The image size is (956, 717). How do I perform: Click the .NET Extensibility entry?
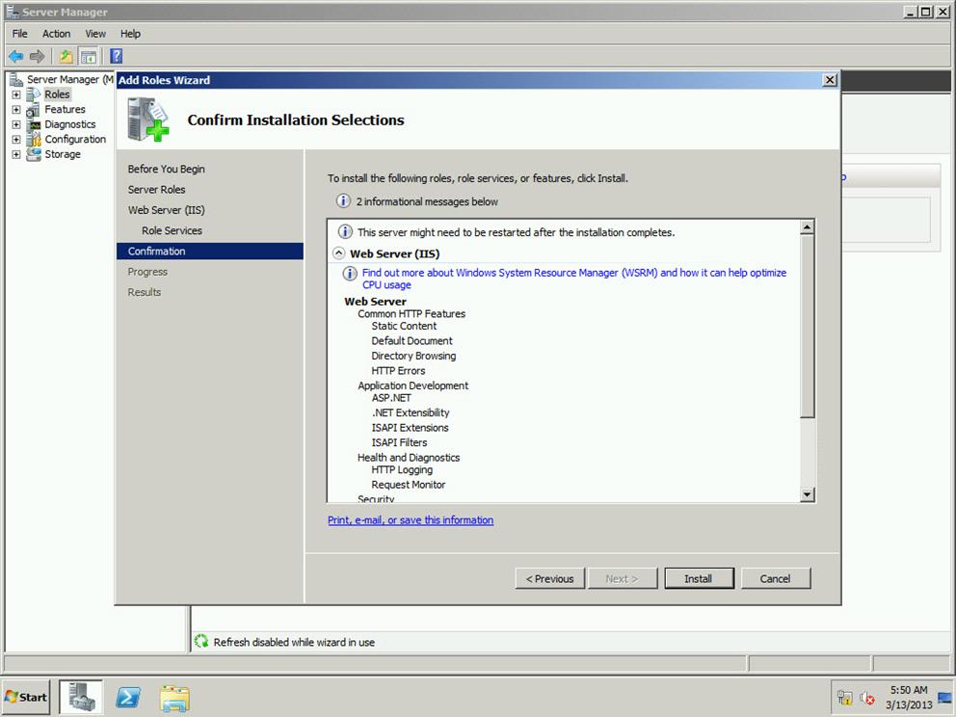click(x=411, y=412)
